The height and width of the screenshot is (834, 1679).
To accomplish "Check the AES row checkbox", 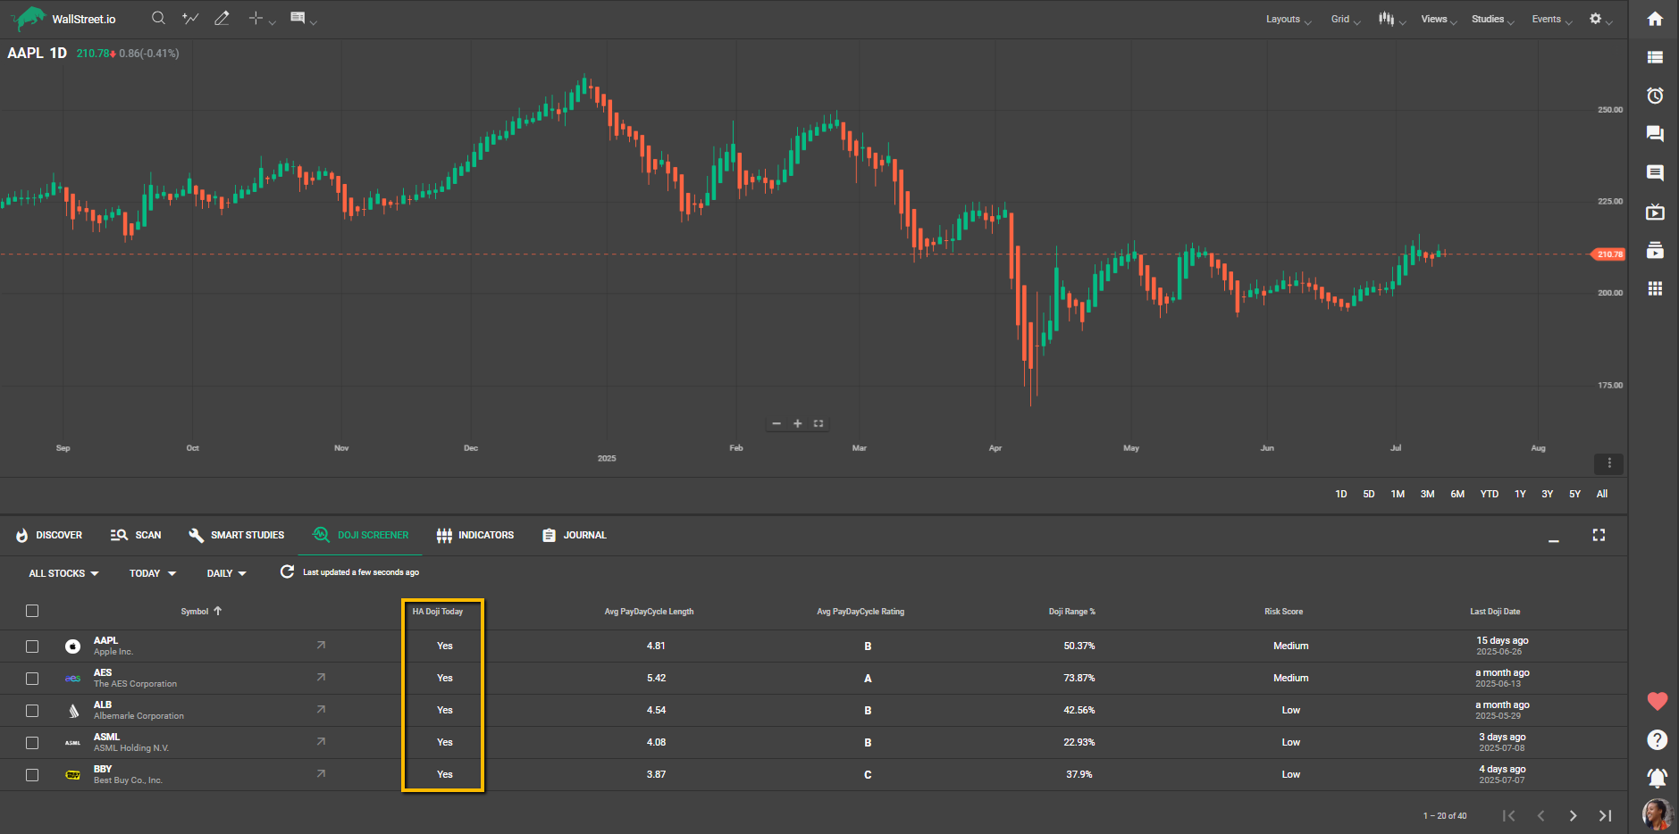I will [x=32, y=679].
